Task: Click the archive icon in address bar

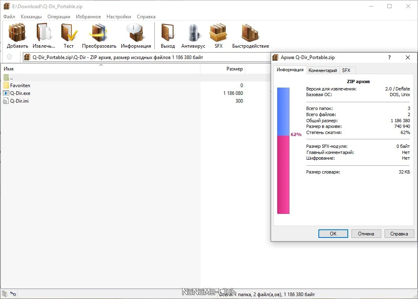Action: 27,57
